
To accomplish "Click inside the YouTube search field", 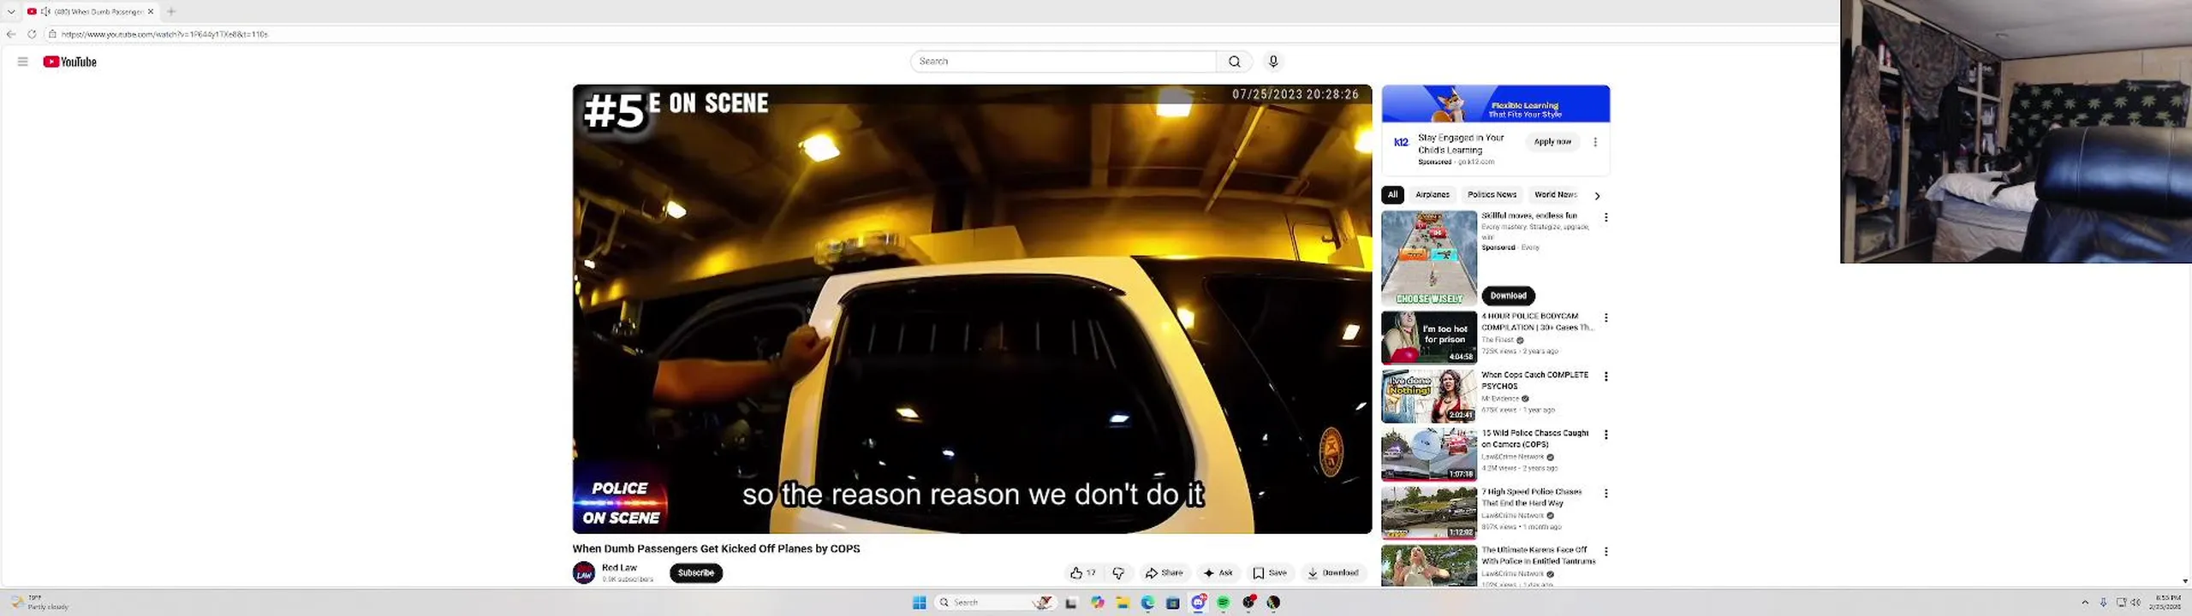I will point(1063,62).
